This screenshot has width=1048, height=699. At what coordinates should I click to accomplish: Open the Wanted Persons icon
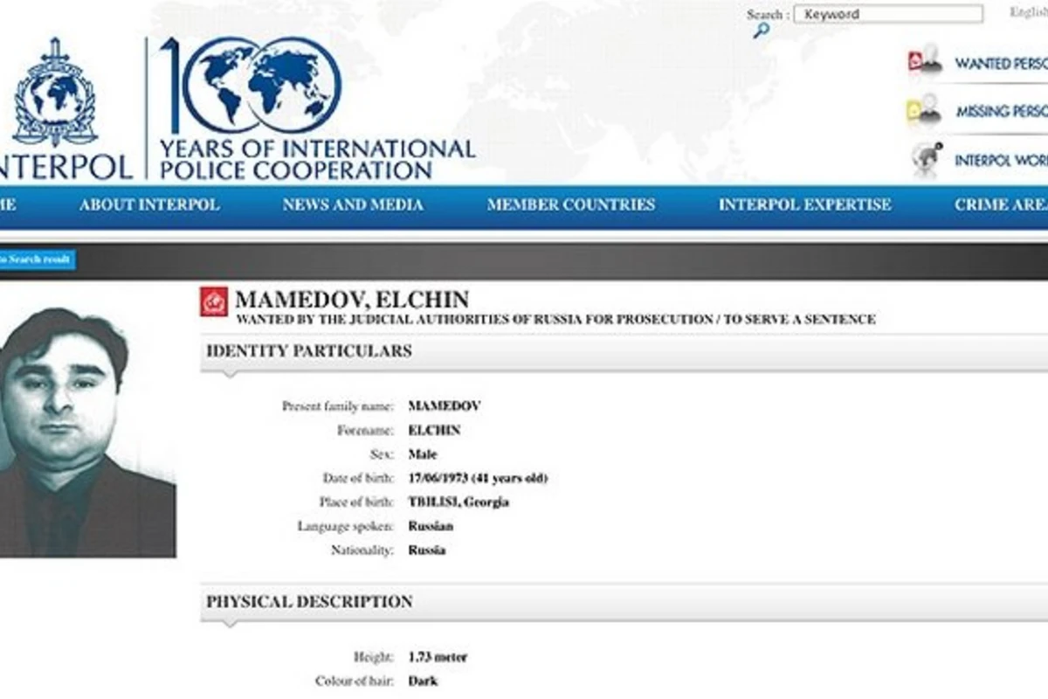[925, 59]
